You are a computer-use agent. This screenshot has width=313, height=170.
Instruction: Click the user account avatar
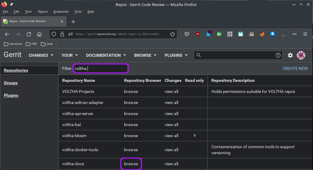[x=301, y=55]
